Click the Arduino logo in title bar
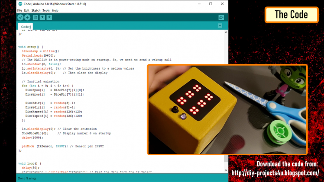 tap(20, 4)
